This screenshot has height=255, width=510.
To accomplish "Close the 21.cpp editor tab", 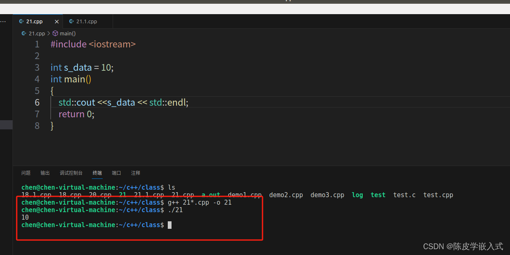I will coord(57,21).
